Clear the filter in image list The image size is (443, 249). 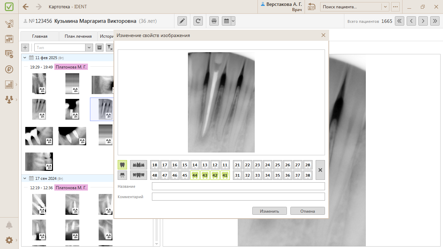click(109, 47)
